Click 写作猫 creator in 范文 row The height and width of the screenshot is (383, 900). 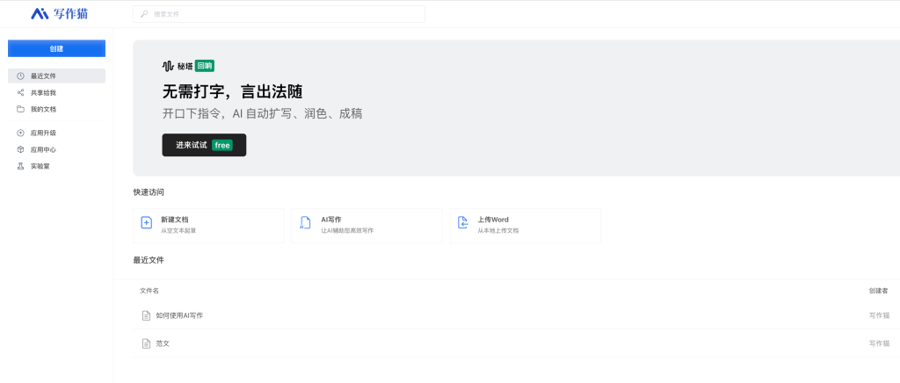[879, 343]
